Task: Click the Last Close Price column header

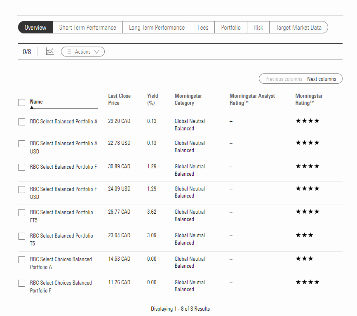Action: (119, 99)
